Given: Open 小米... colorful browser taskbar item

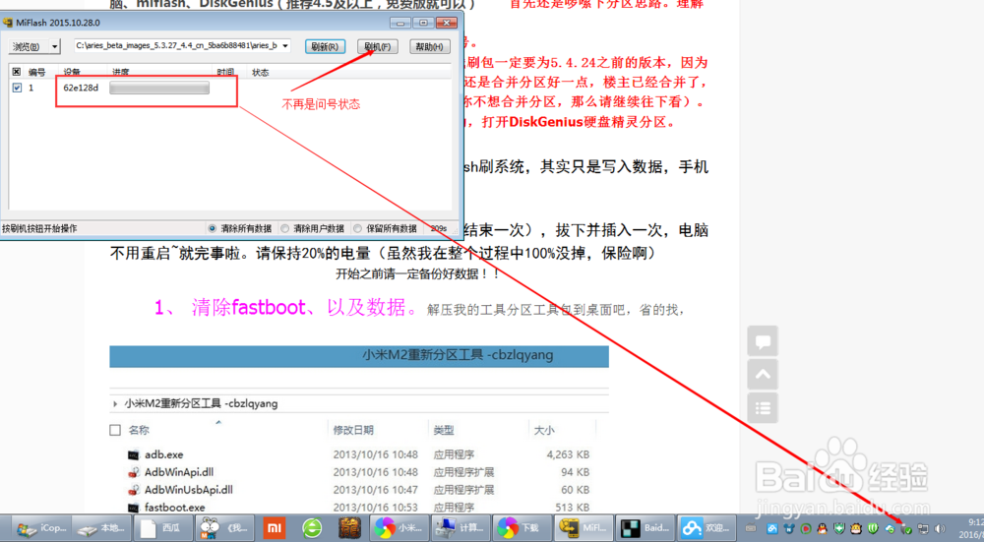Looking at the screenshot, I should pyautogui.click(x=400, y=528).
